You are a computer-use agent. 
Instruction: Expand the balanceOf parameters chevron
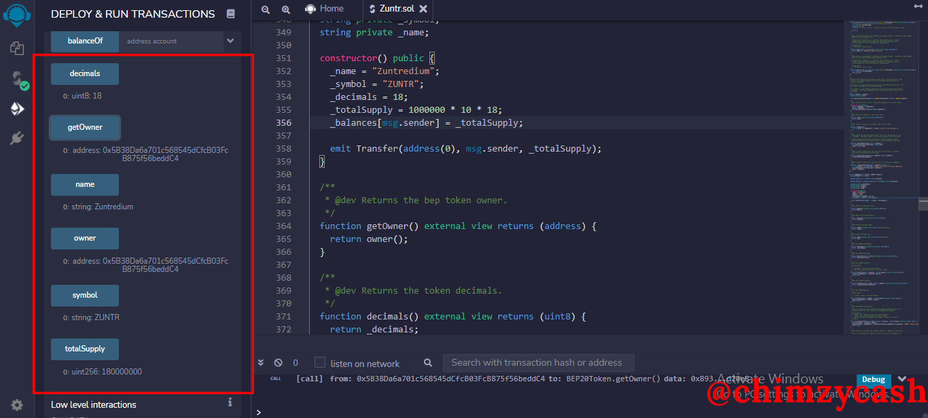tap(230, 41)
